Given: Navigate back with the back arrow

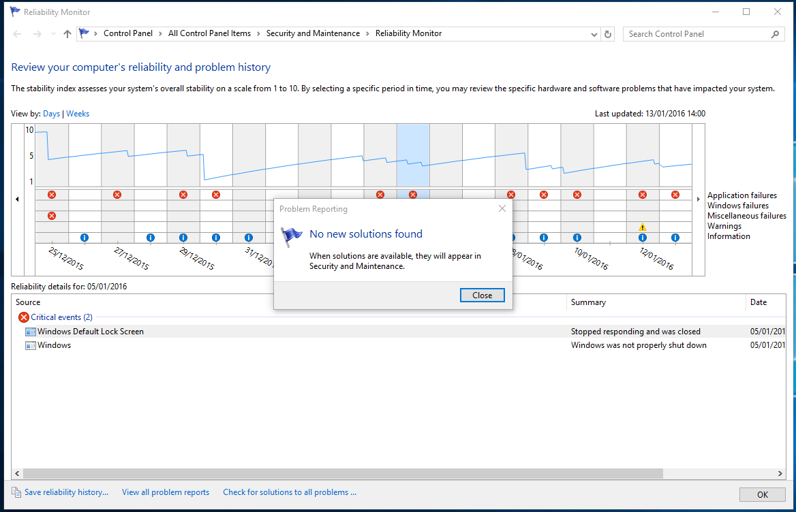Looking at the screenshot, I should point(17,34).
